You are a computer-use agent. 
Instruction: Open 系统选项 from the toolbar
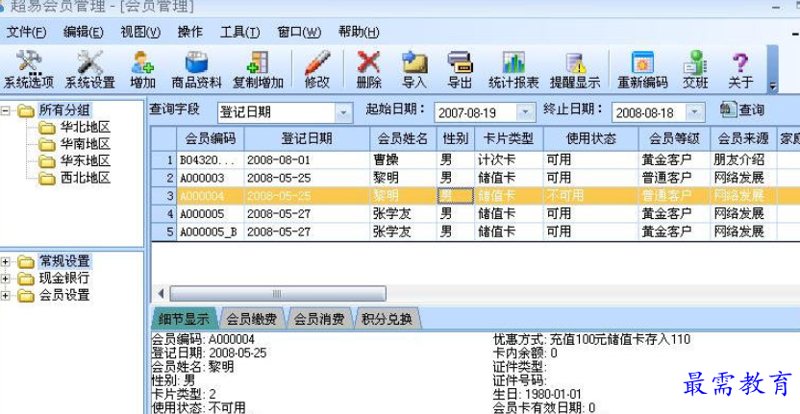point(29,70)
